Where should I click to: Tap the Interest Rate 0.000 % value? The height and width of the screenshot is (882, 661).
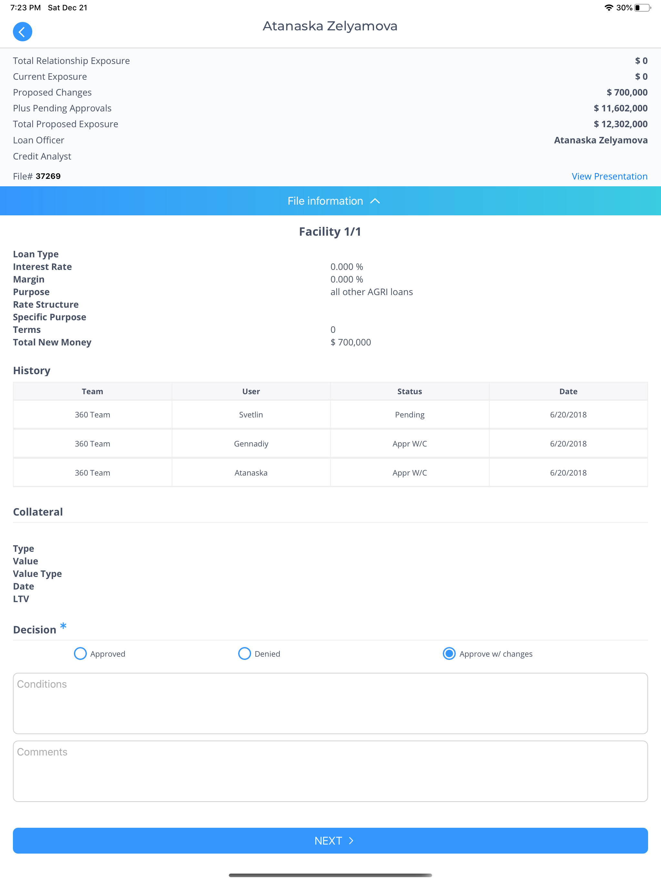coord(347,267)
